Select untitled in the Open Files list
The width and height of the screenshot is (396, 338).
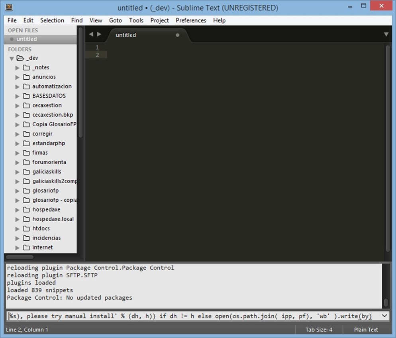27,39
